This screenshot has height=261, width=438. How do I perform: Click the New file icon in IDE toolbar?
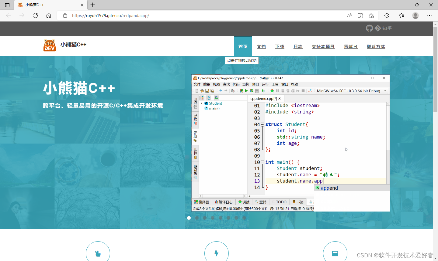[197, 91]
